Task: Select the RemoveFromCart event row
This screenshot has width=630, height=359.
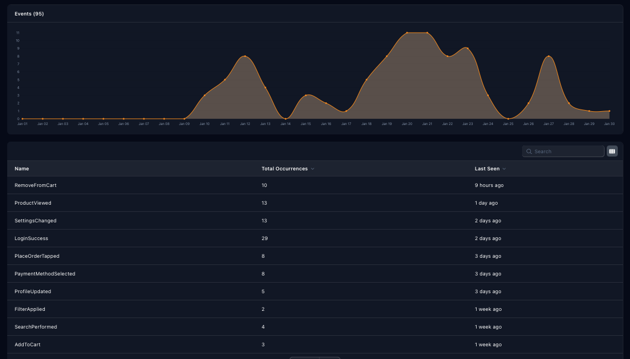Action: click(35, 185)
